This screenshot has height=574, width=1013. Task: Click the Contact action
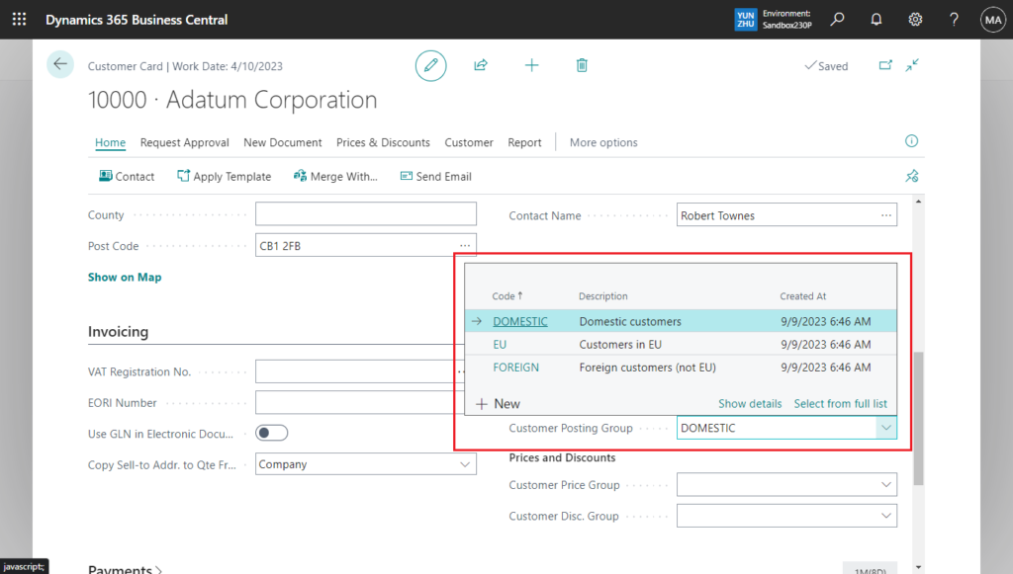[127, 176]
